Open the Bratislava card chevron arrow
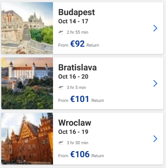Image resolution: width=166 pixels, height=168 pixels. coord(155,83)
